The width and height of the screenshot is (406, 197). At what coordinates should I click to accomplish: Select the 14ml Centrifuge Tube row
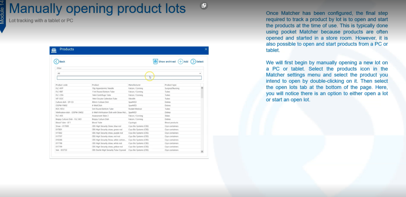[105, 95]
